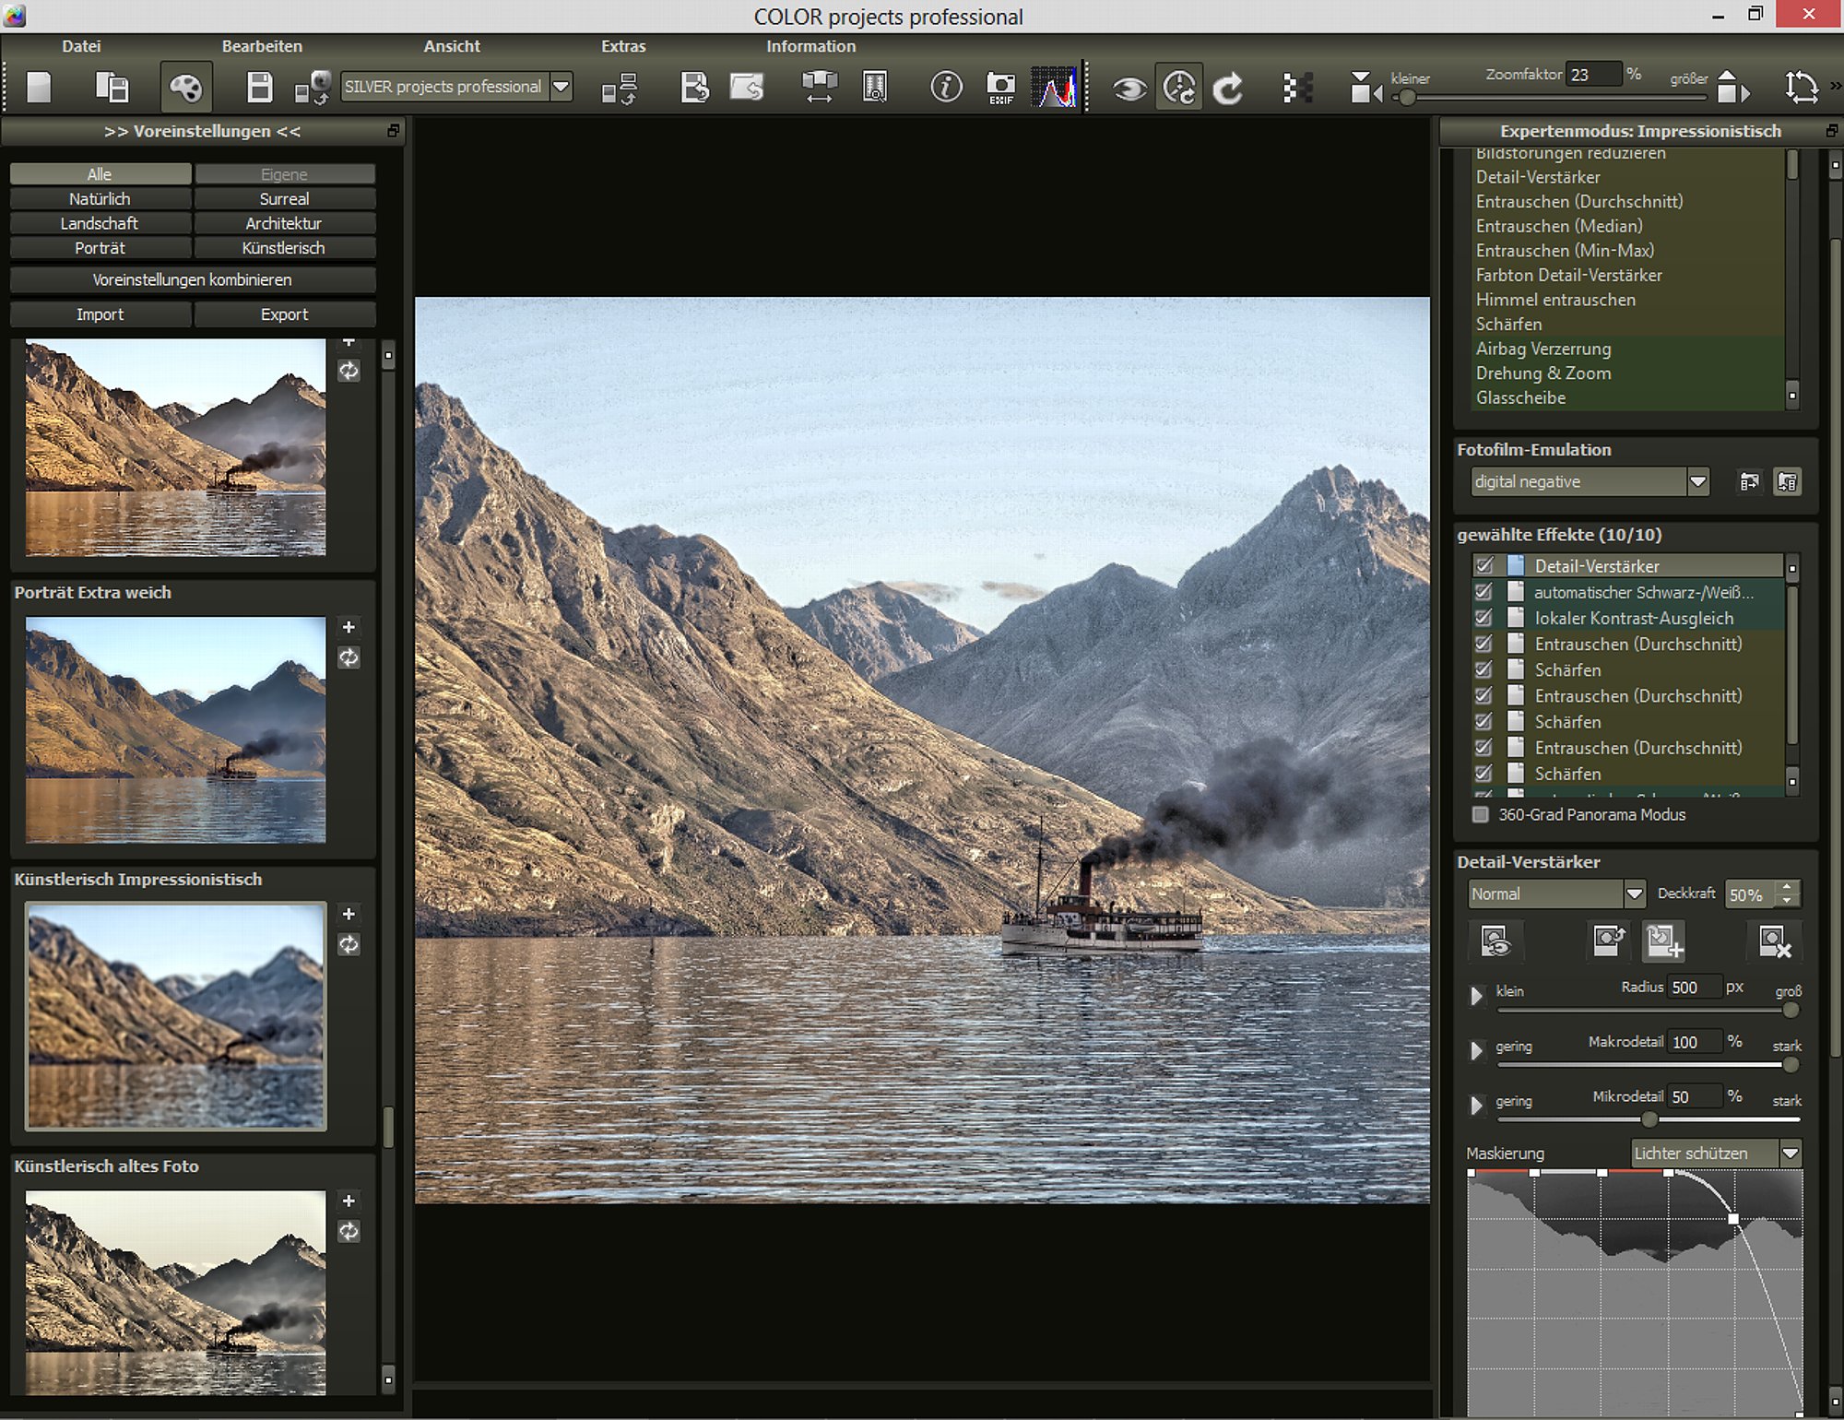Click the effect reset icon below Normal dropdown
Viewport: 1844px width, 1420px height.
[x=1495, y=941]
